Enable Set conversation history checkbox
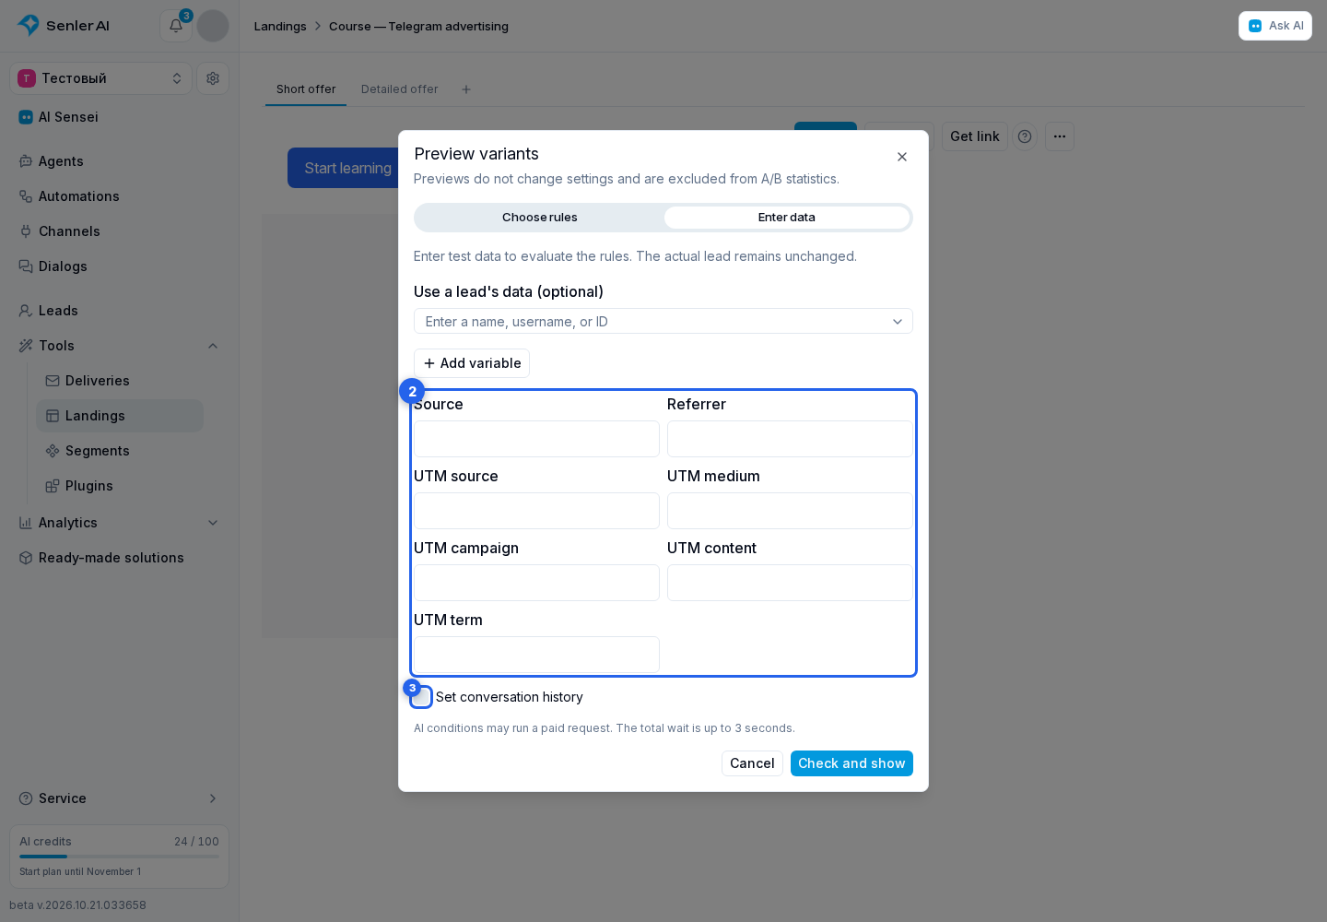The image size is (1327, 922). [x=421, y=697]
